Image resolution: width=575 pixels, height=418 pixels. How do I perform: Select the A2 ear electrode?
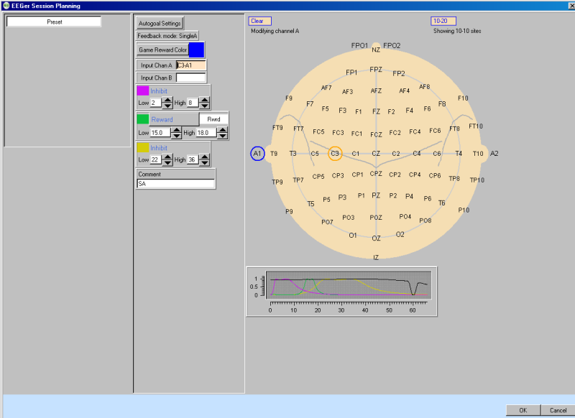click(x=494, y=154)
